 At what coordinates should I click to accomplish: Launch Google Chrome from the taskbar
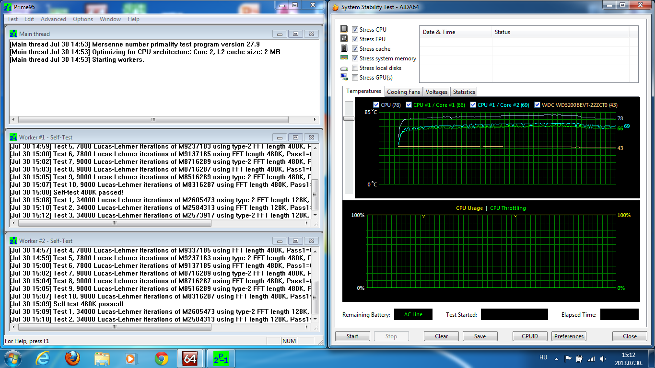(162, 358)
